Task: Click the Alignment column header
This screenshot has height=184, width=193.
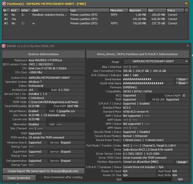Action: pos(138,10)
